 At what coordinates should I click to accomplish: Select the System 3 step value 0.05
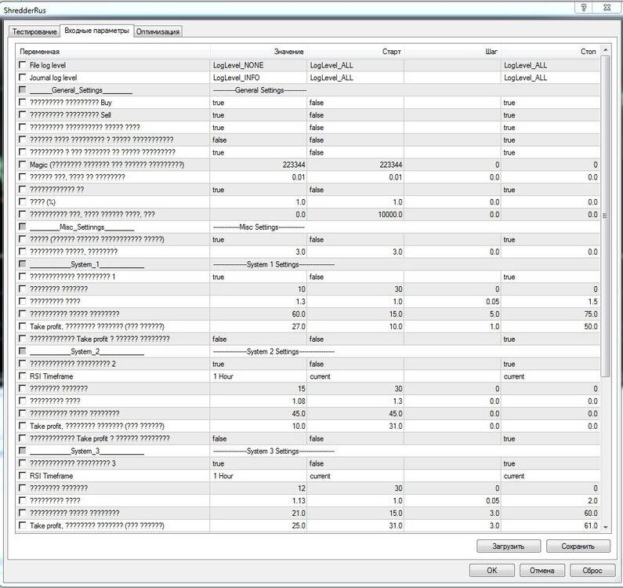coord(492,500)
